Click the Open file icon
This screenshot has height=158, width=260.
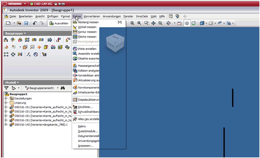pyautogui.click(x=19, y=23)
